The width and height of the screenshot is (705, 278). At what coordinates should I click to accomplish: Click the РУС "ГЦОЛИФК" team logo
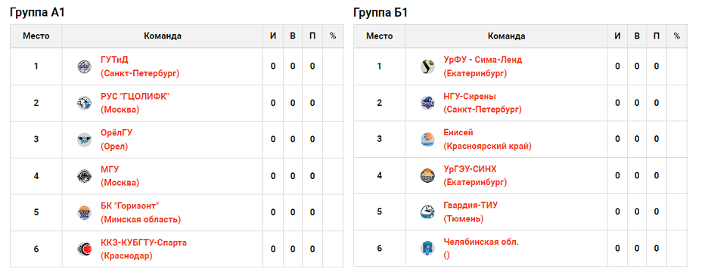[x=84, y=103]
